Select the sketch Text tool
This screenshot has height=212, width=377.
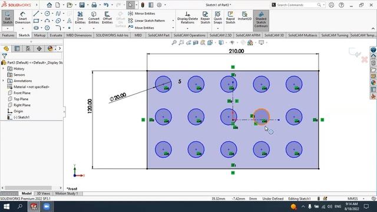click(70, 21)
